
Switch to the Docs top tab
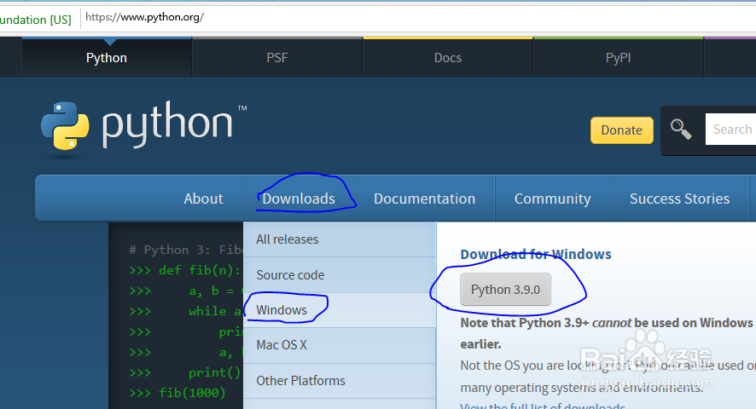coord(448,58)
